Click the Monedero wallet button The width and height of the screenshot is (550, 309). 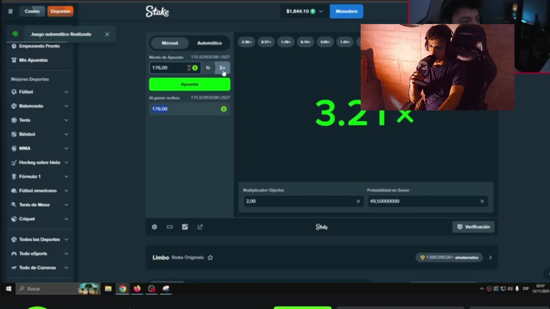(346, 11)
